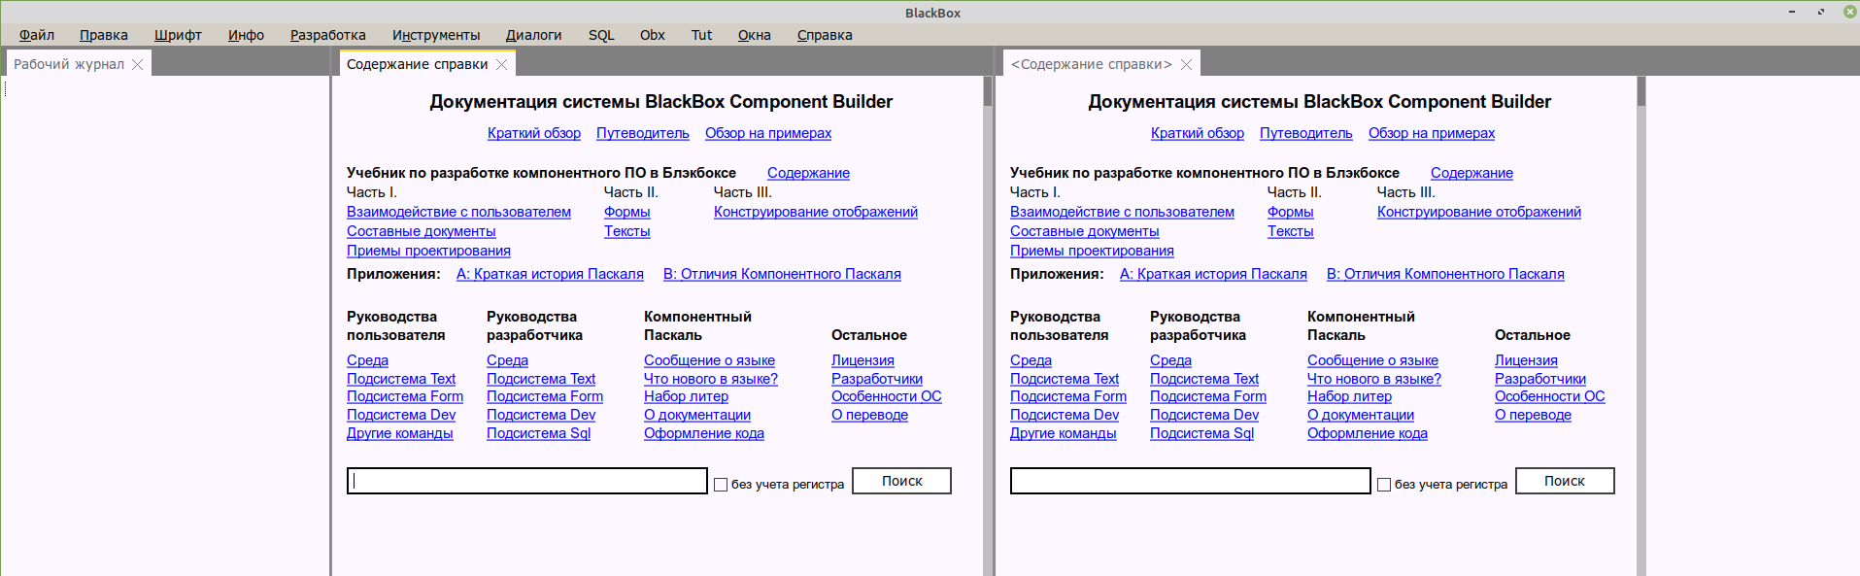The image size is (1860, 576).
Task: Close the middle Содержание справки tab
Action: coord(502,64)
